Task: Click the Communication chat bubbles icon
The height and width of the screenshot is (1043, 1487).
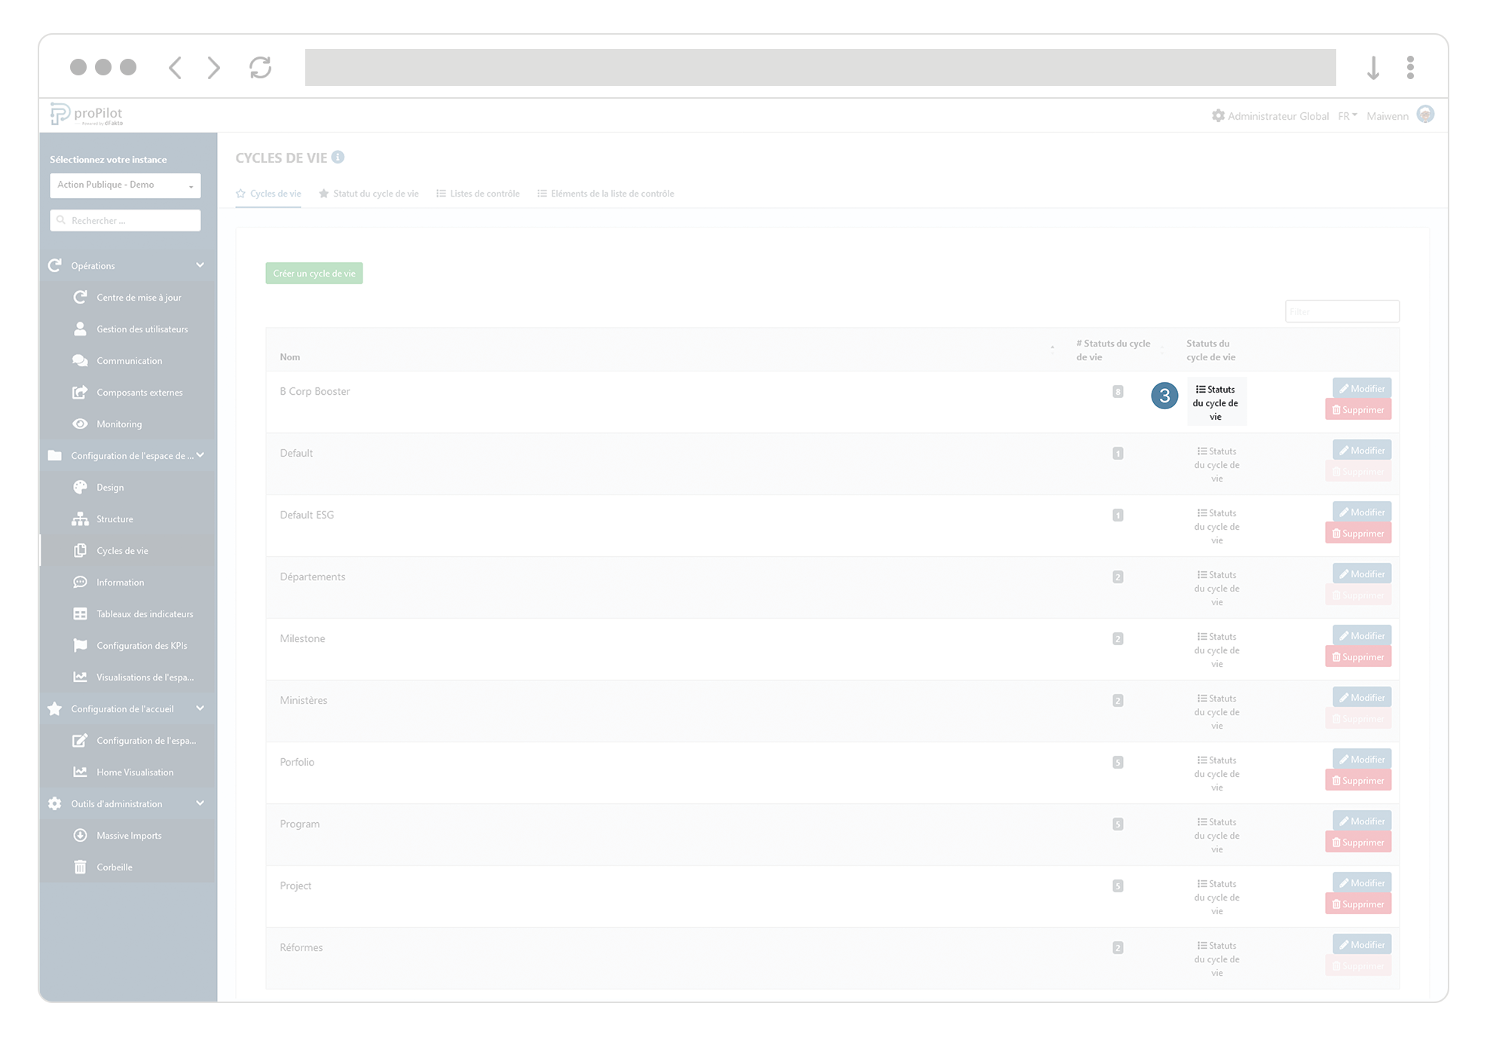Action: [80, 360]
